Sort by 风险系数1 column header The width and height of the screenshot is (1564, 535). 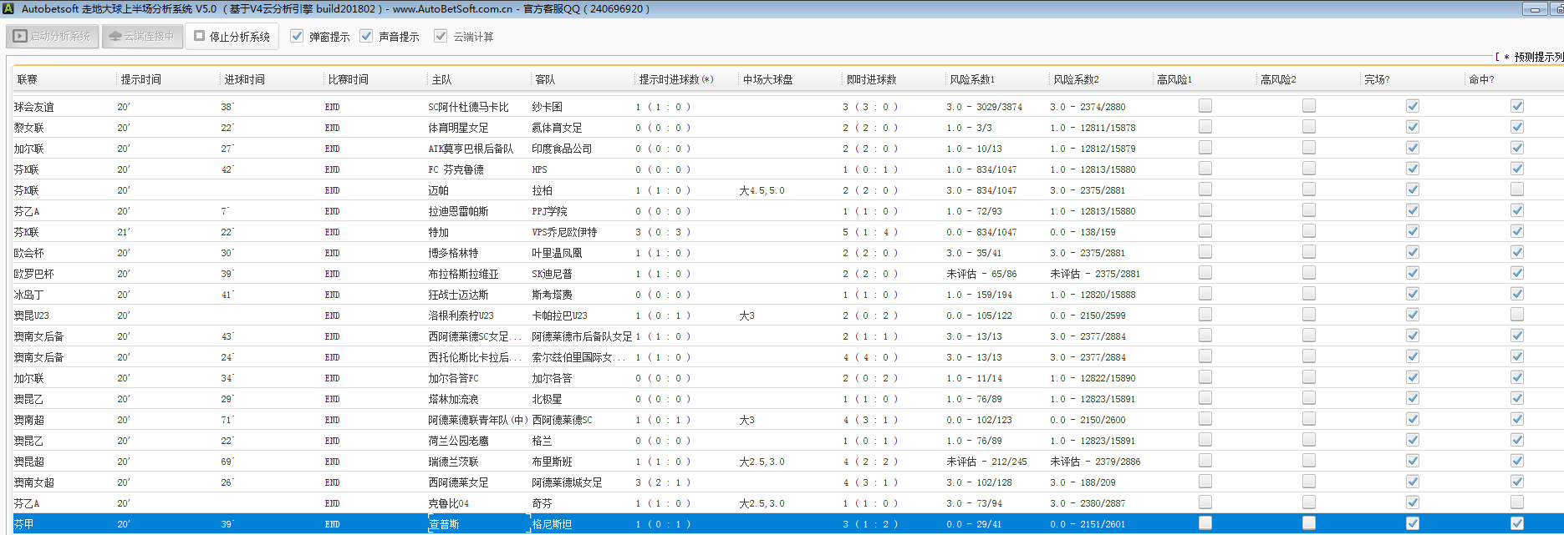pyautogui.click(x=972, y=79)
